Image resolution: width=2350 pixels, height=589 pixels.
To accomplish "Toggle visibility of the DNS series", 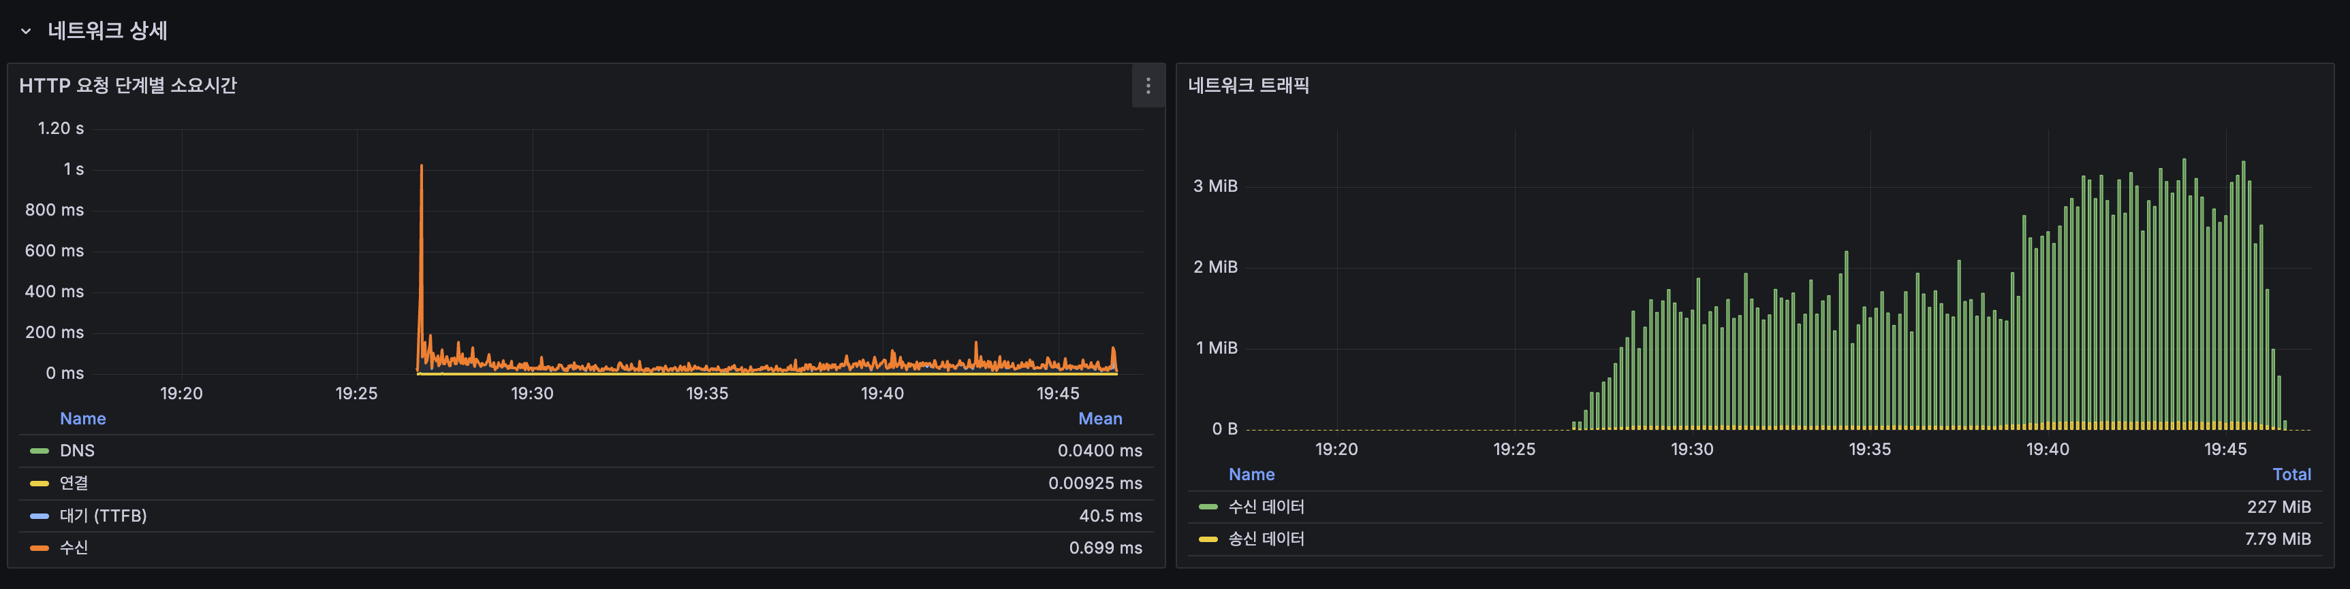I will [78, 451].
